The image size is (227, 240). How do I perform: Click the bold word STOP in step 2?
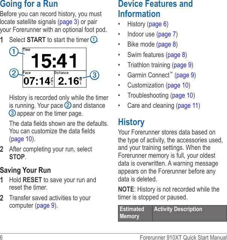pyautogui.click(x=17, y=157)
